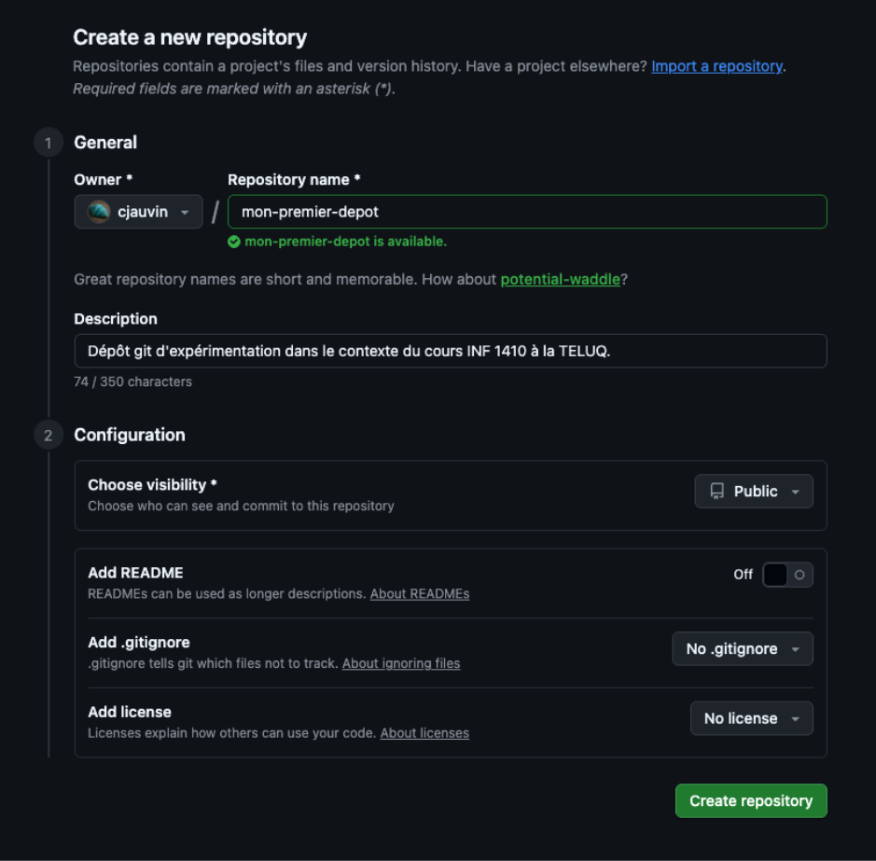Click the Off label beside the README switch

point(743,575)
